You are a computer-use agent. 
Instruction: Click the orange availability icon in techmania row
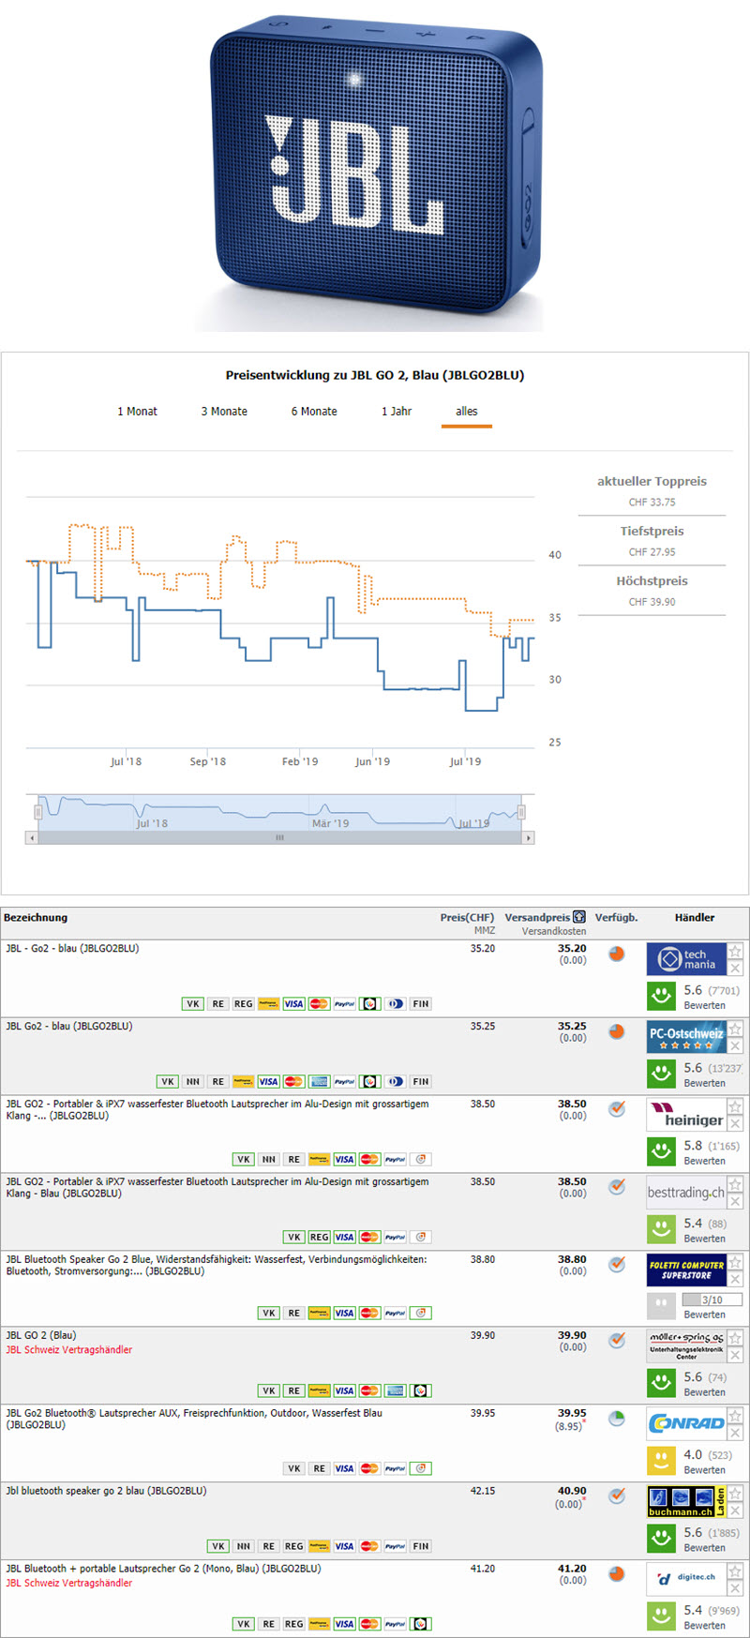[616, 954]
